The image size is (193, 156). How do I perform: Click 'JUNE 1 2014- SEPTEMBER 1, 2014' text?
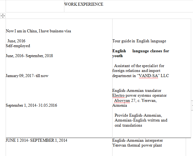pos(36,140)
